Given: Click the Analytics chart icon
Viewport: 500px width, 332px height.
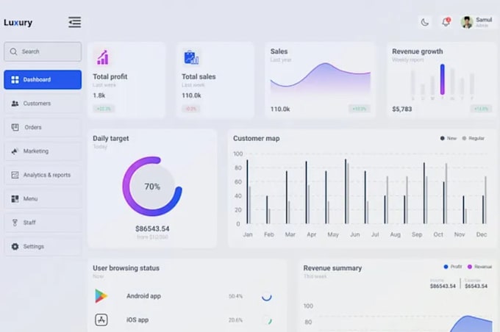Looking at the screenshot, I should coord(15,175).
